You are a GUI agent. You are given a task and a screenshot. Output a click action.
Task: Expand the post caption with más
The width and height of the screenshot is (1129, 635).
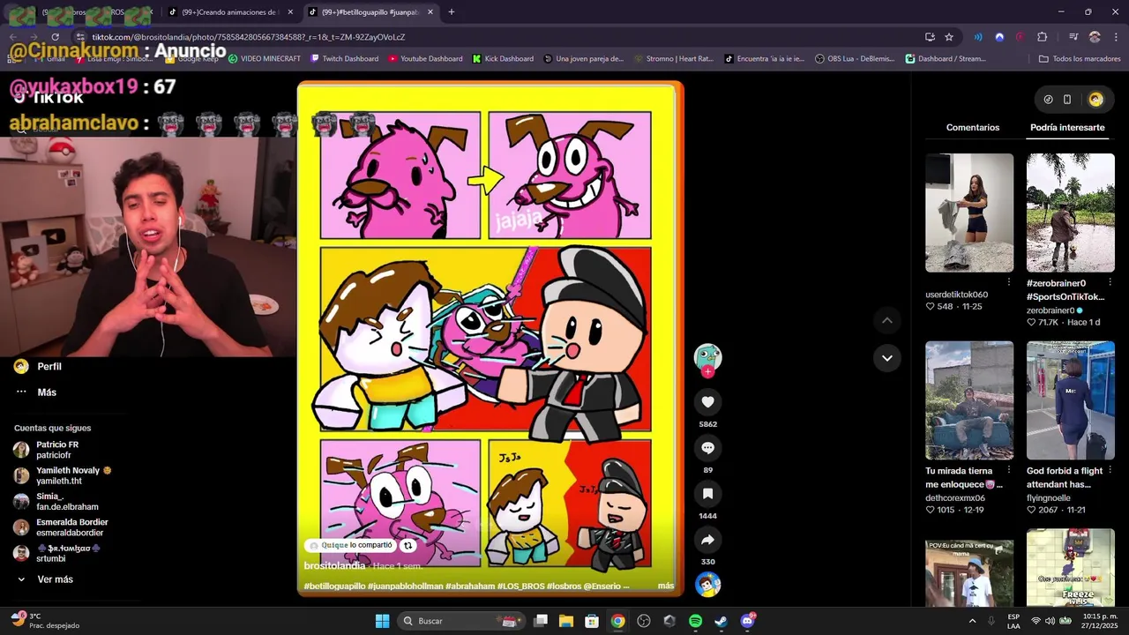click(x=665, y=586)
